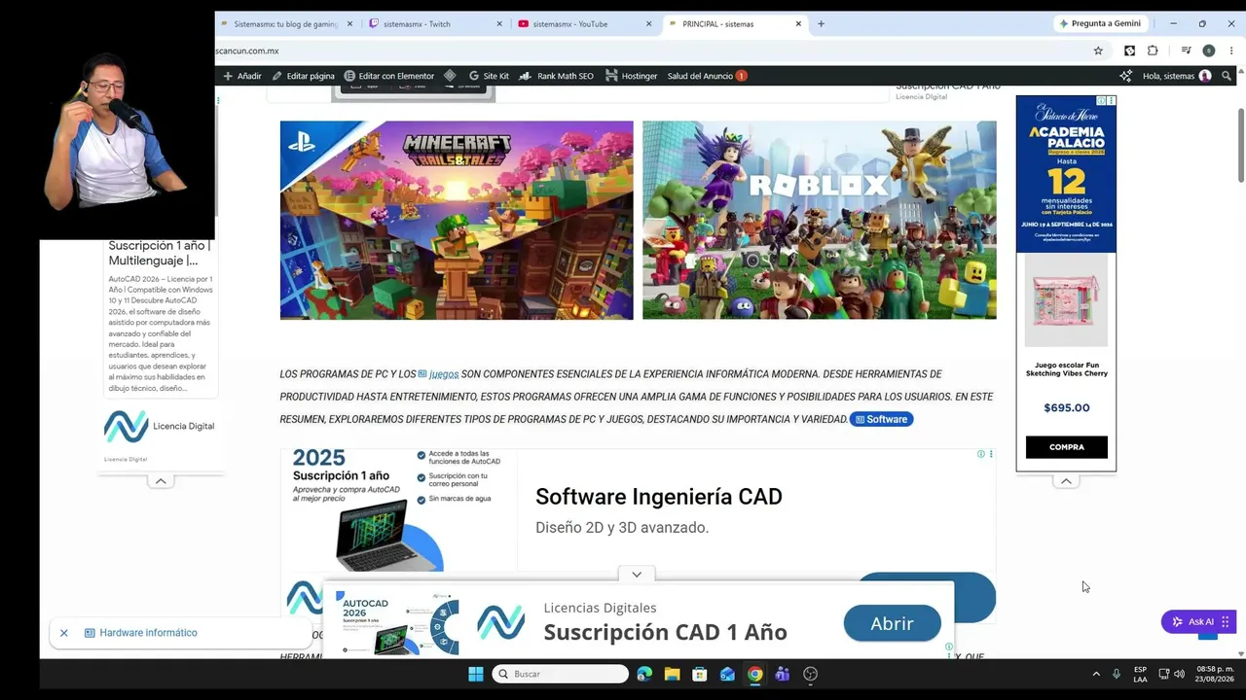Click the admin bar search magnifier

point(1227,76)
